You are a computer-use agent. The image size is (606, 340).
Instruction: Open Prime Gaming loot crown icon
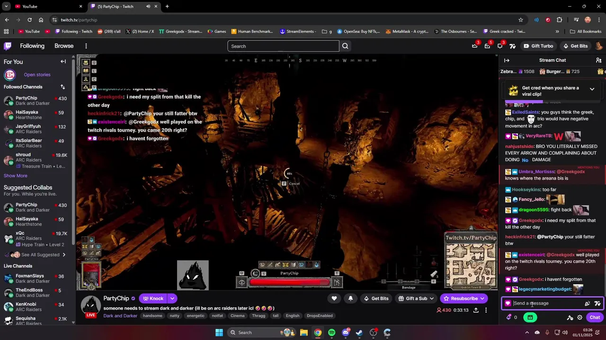[475, 46]
